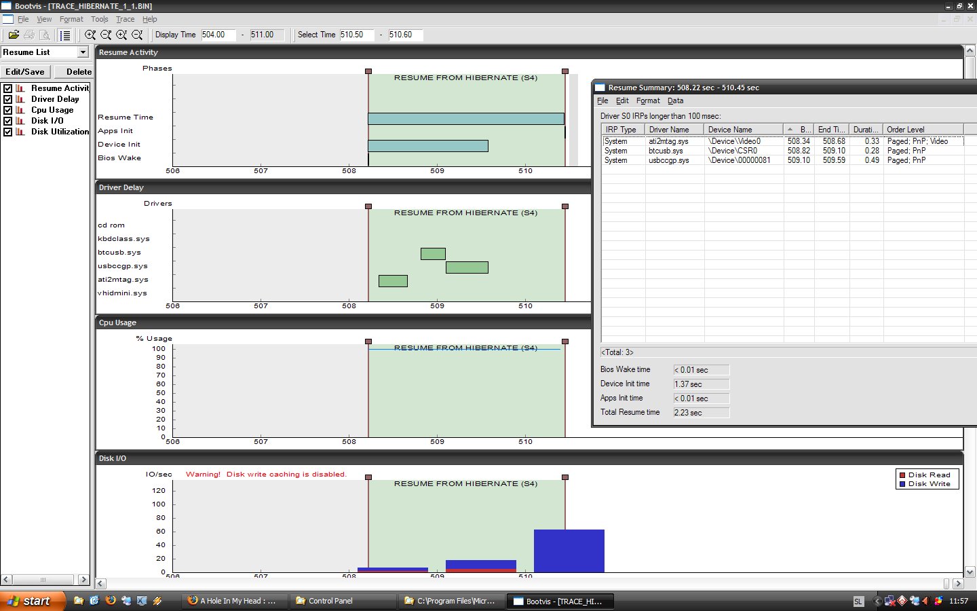Click the Display Time start field 504.00
977x611 pixels.
(x=218, y=35)
